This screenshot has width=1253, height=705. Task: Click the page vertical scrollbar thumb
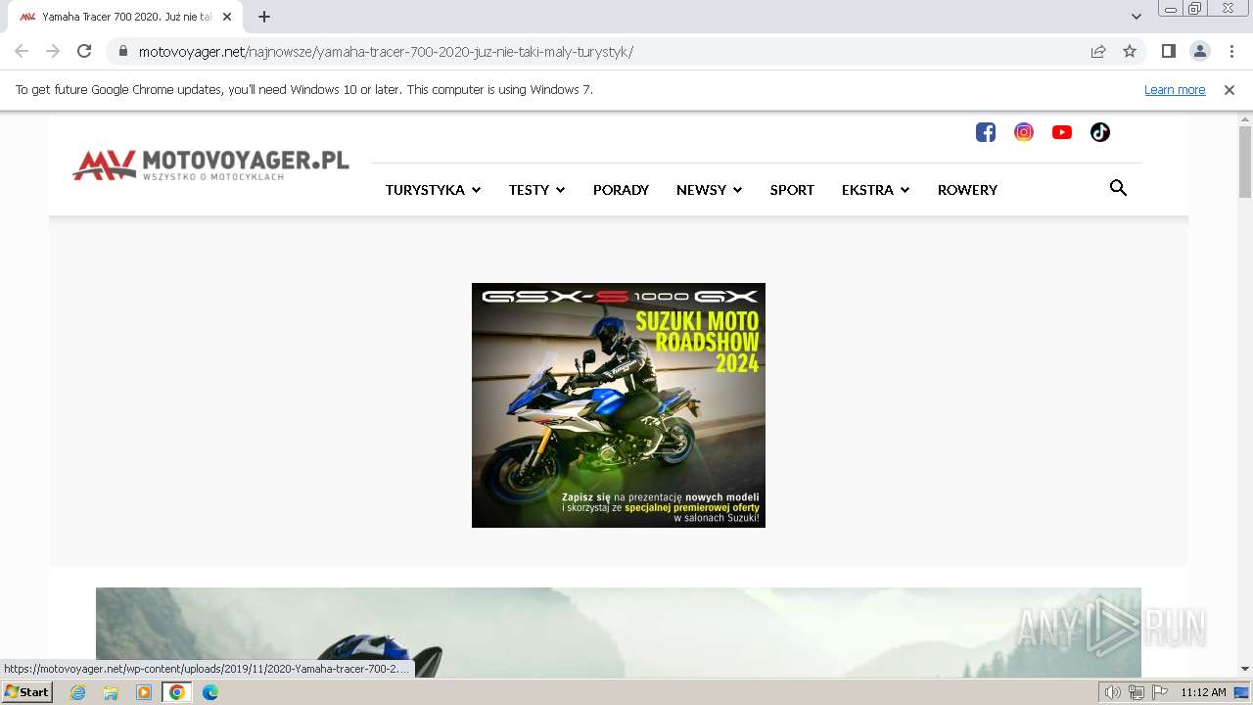point(1245,162)
